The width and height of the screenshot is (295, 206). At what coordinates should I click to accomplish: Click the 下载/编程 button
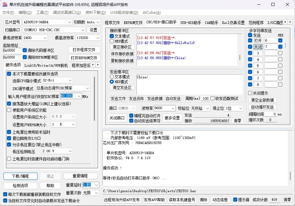pos(20,176)
